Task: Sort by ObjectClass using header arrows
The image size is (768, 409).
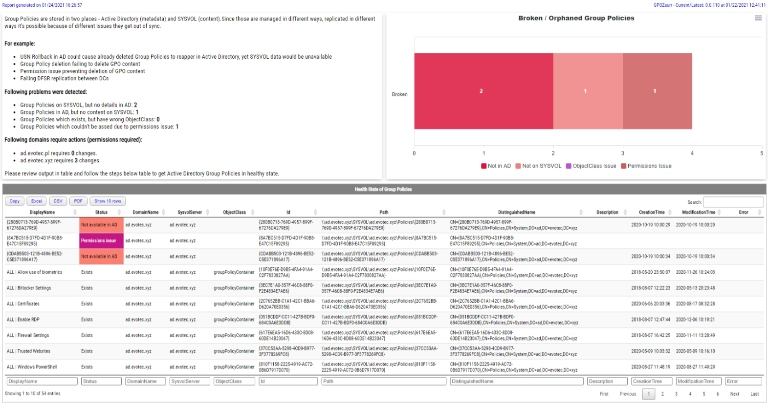Action: click(x=253, y=213)
